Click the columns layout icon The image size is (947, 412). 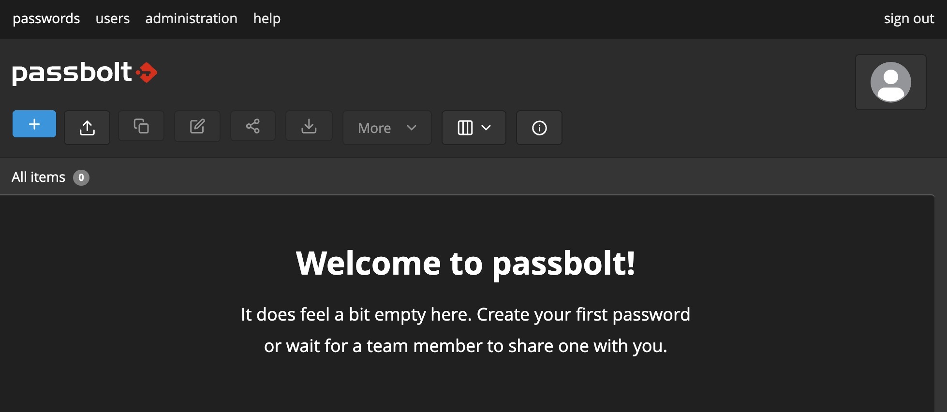[x=465, y=128]
